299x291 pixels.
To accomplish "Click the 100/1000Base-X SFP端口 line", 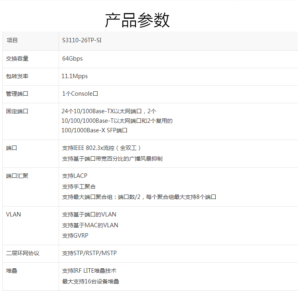I will [94, 130].
